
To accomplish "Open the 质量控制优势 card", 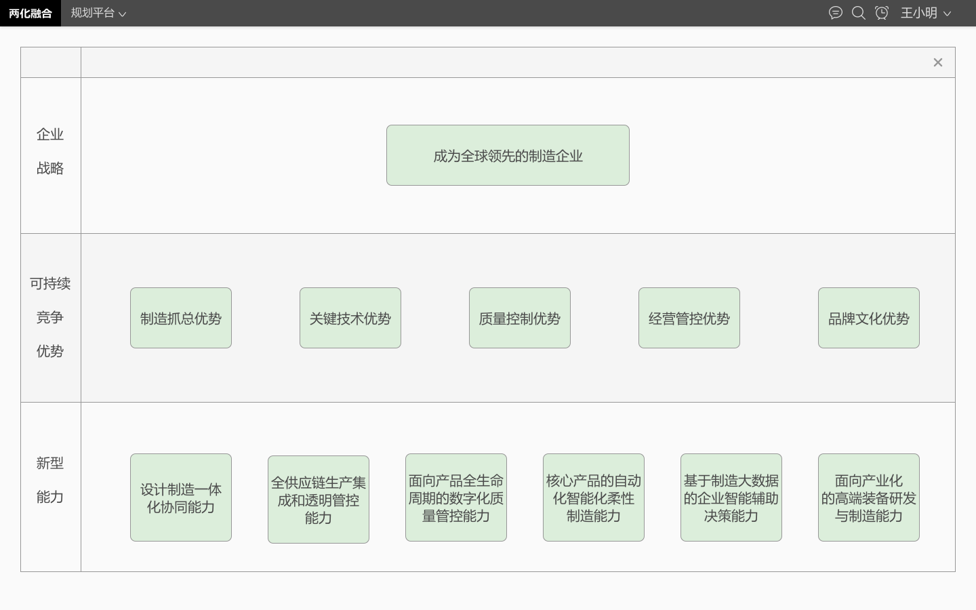I will (x=520, y=318).
